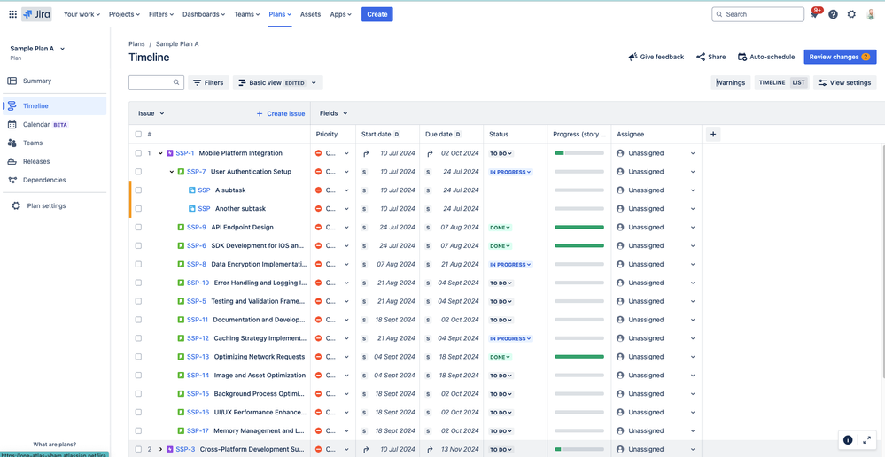The height and width of the screenshot is (457, 885).
Task: Open the notifications bell icon
Action: [x=814, y=14]
